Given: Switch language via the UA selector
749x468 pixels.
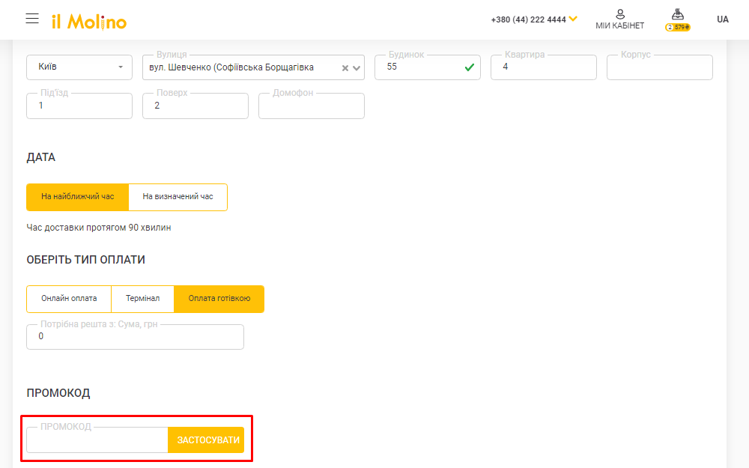Looking at the screenshot, I should point(722,19).
